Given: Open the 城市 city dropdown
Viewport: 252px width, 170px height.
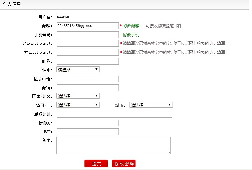Looking at the screenshot, I should click(151, 105).
